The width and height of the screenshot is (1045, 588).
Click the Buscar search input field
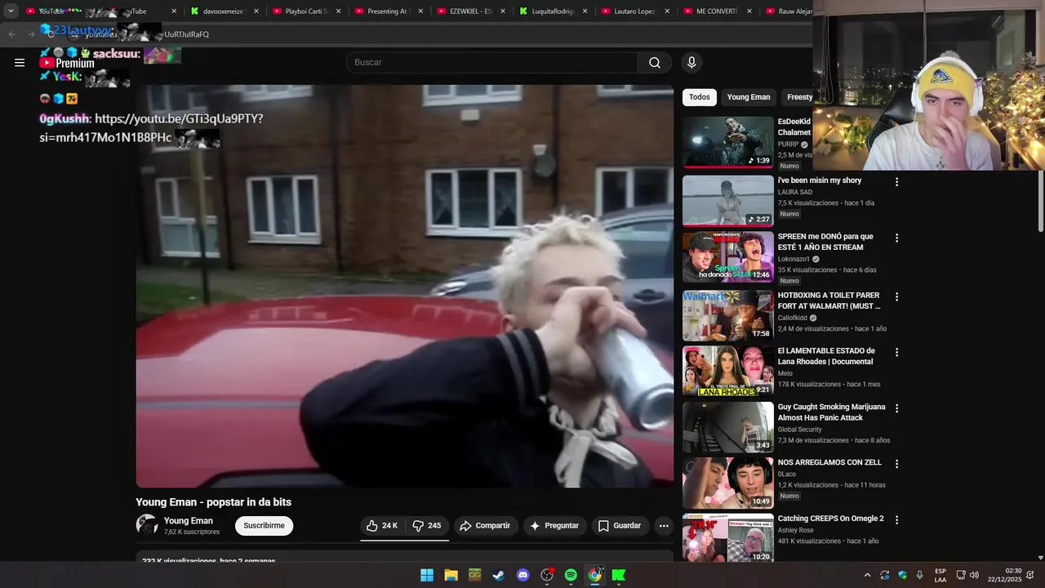(x=492, y=63)
